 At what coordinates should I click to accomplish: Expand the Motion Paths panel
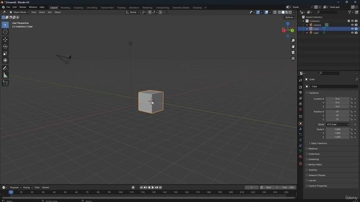click(x=315, y=164)
